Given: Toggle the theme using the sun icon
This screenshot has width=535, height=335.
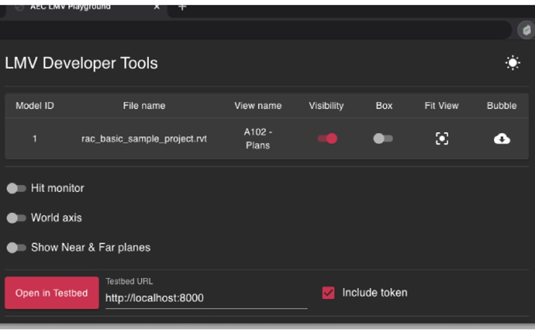Looking at the screenshot, I should tap(511, 62).
